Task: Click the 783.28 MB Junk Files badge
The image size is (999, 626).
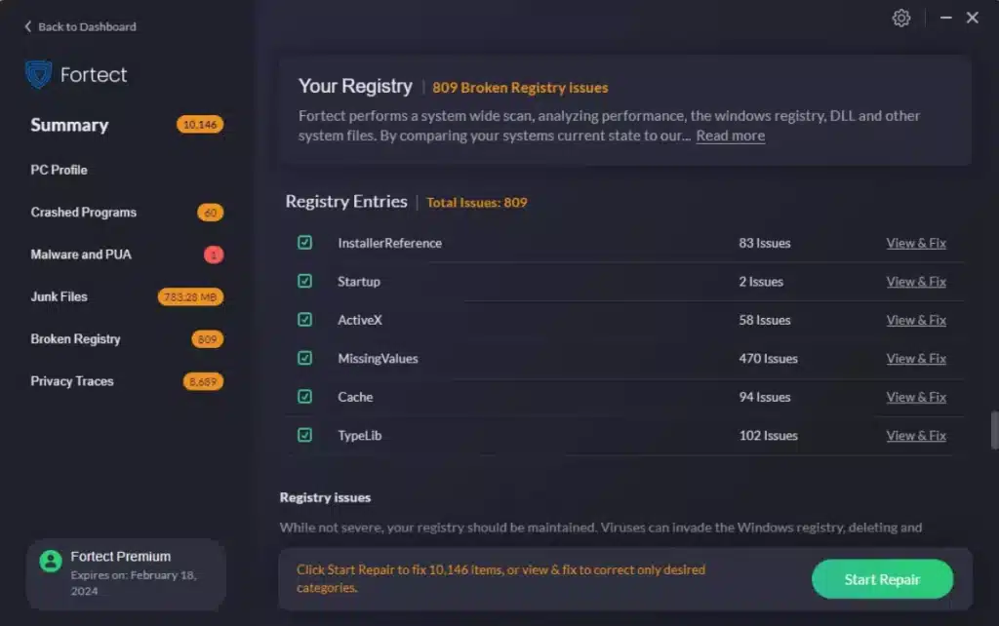Action: (190, 296)
